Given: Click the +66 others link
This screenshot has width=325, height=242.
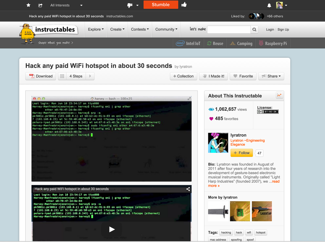Looking at the screenshot, I should click(x=275, y=16).
